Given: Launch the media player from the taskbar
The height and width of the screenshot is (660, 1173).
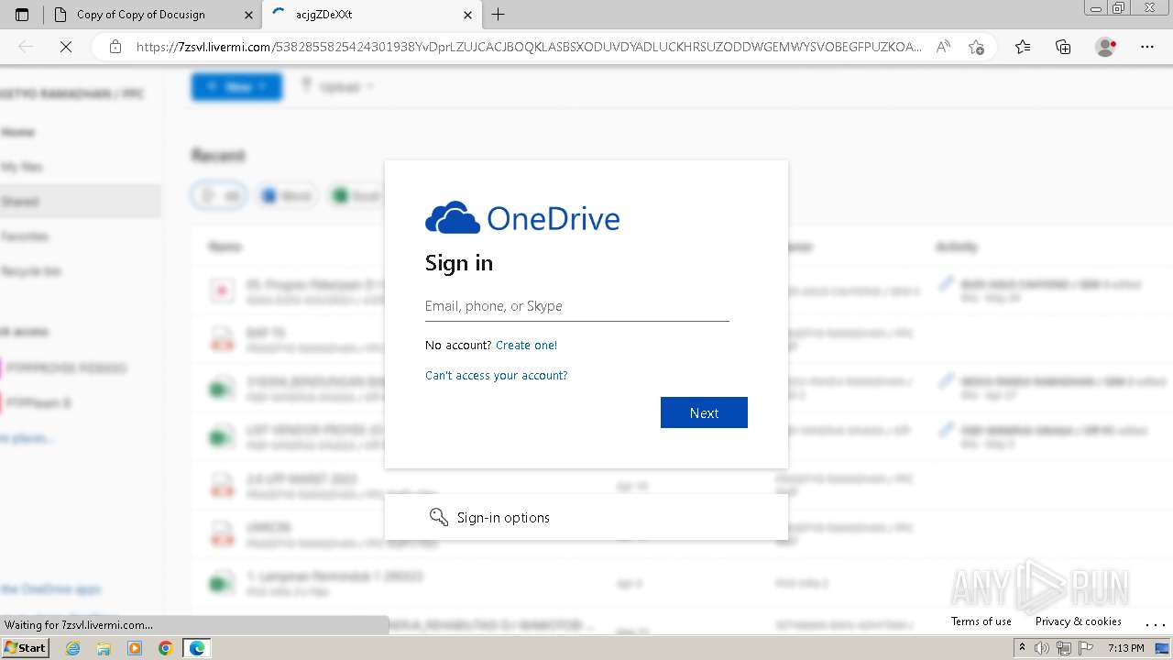Looking at the screenshot, I should (x=135, y=648).
